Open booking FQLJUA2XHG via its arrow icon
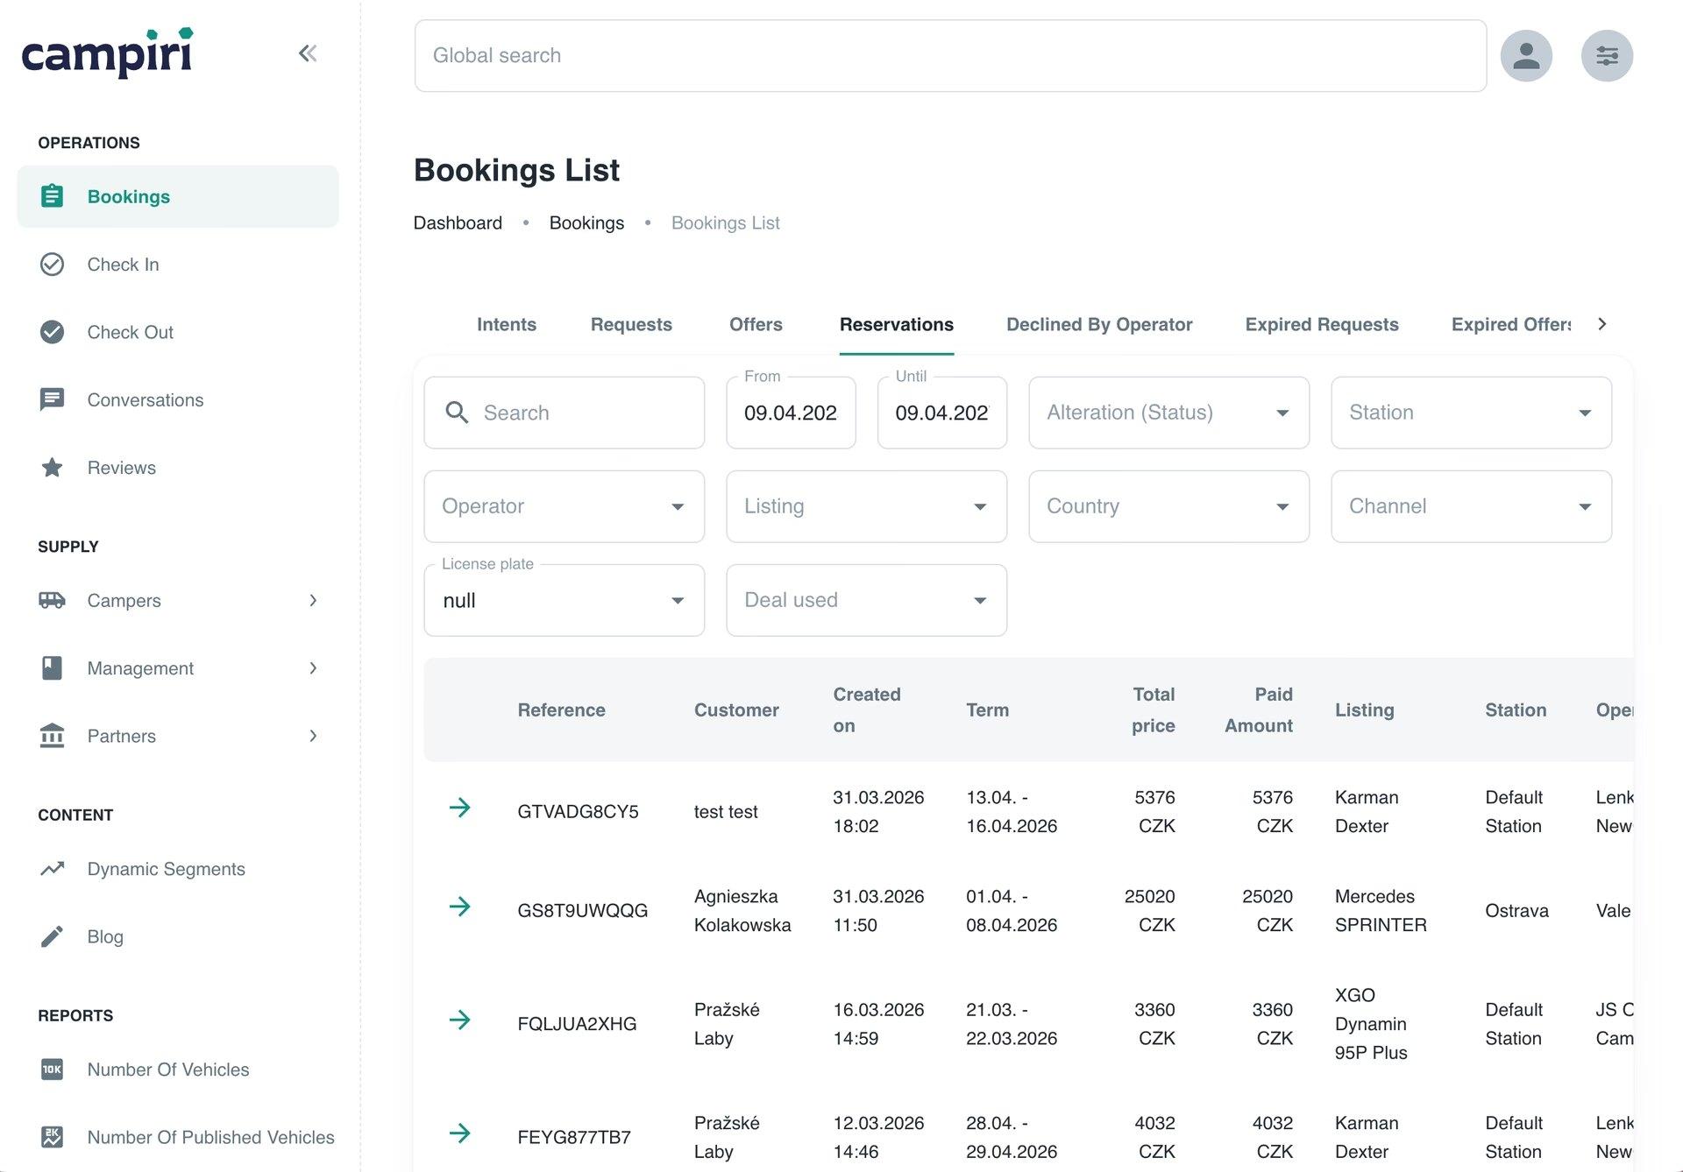Viewport: 1683px width, 1172px height. [x=459, y=1020]
